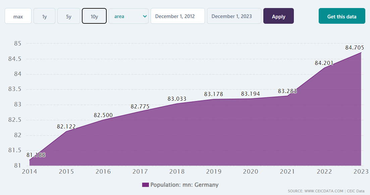Click the WWW.CEICDATA.COM source text
Viewport: 370px width, 195px height.
(x=324, y=191)
